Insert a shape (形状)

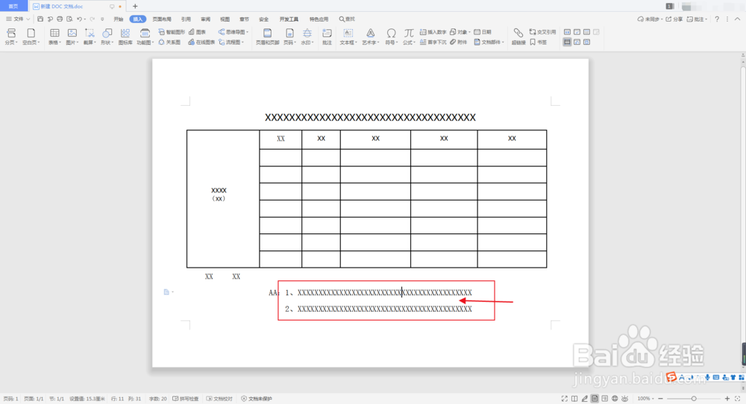[x=107, y=36]
